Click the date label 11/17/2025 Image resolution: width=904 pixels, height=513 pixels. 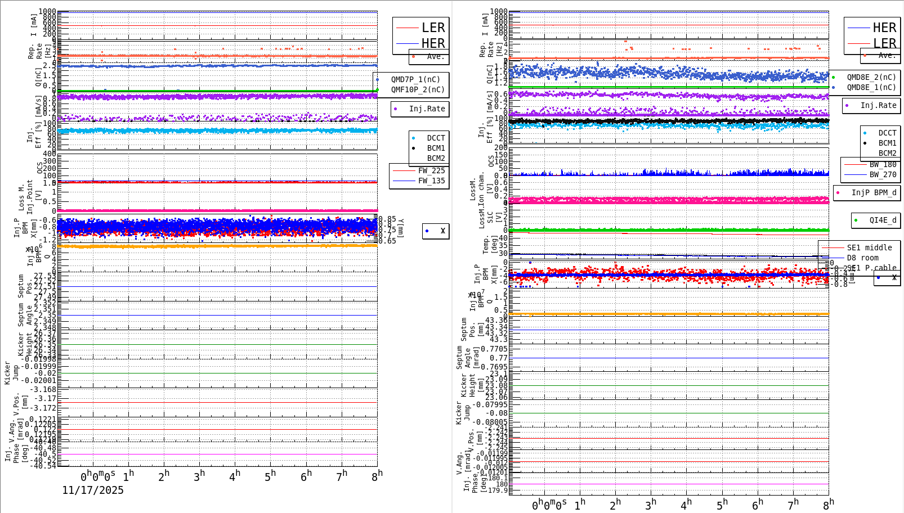coord(93,490)
